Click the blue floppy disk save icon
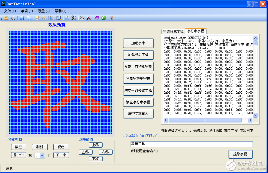The width and height of the screenshot is (268, 173). pyautogui.click(x=21, y=18)
